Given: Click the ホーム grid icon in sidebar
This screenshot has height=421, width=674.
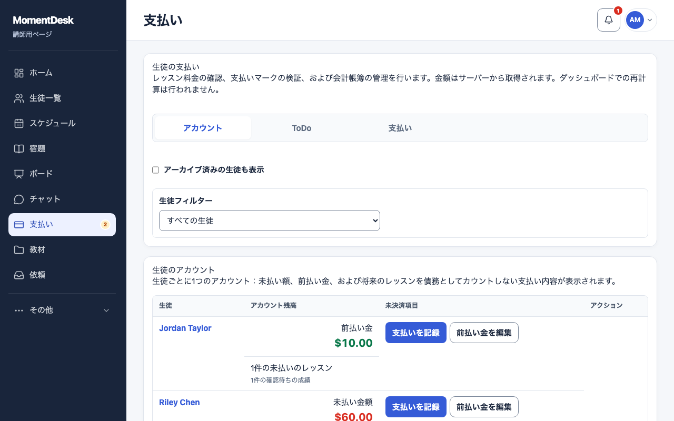Looking at the screenshot, I should [19, 73].
